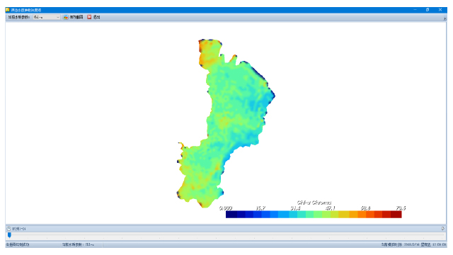Viewport: 453px width, 255px height.
Task: Click the legend value 47.1
Action: (331, 208)
